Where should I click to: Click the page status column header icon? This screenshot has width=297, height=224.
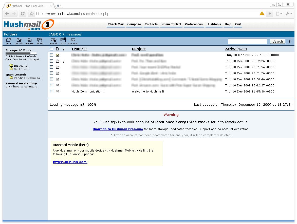pos(57,49)
